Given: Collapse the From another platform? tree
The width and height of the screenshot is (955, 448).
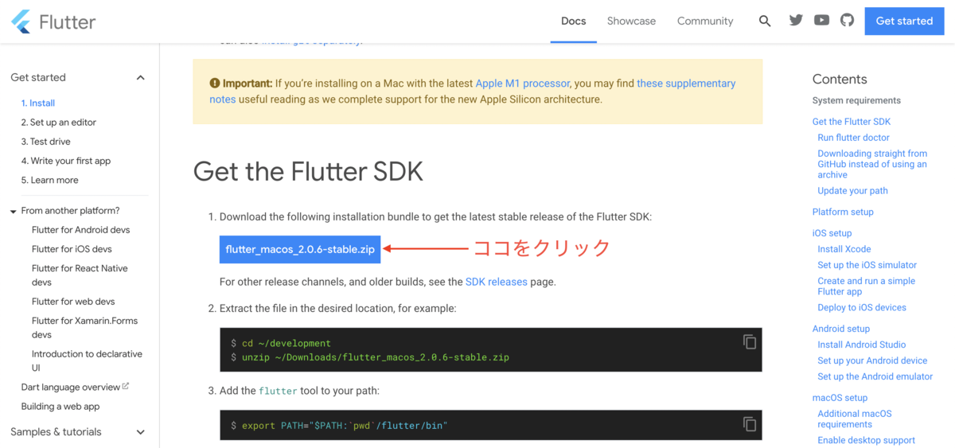Looking at the screenshot, I should (14, 212).
